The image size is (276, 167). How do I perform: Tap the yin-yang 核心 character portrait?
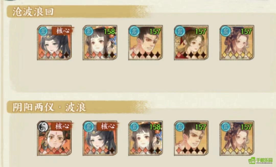(x=54, y=138)
